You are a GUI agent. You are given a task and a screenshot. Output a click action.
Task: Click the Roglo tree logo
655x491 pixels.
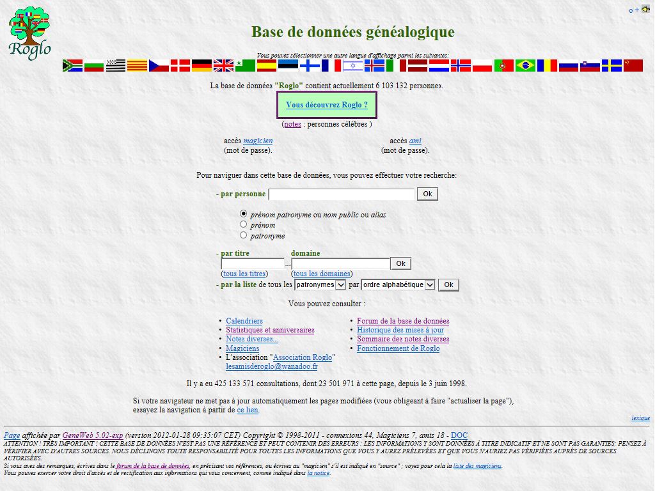point(30,33)
